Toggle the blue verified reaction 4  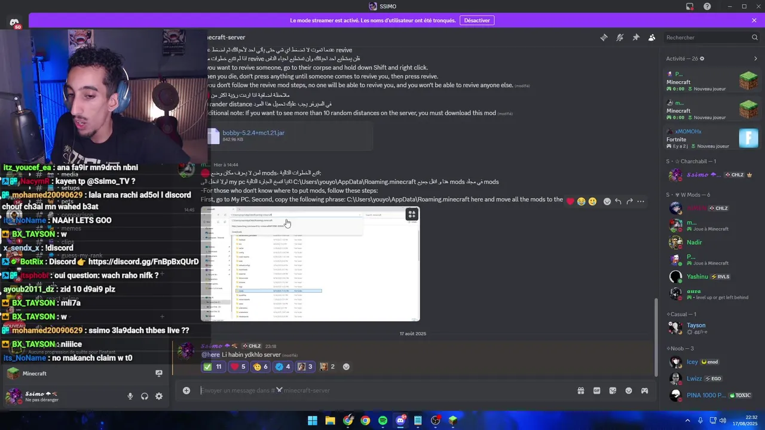283,367
